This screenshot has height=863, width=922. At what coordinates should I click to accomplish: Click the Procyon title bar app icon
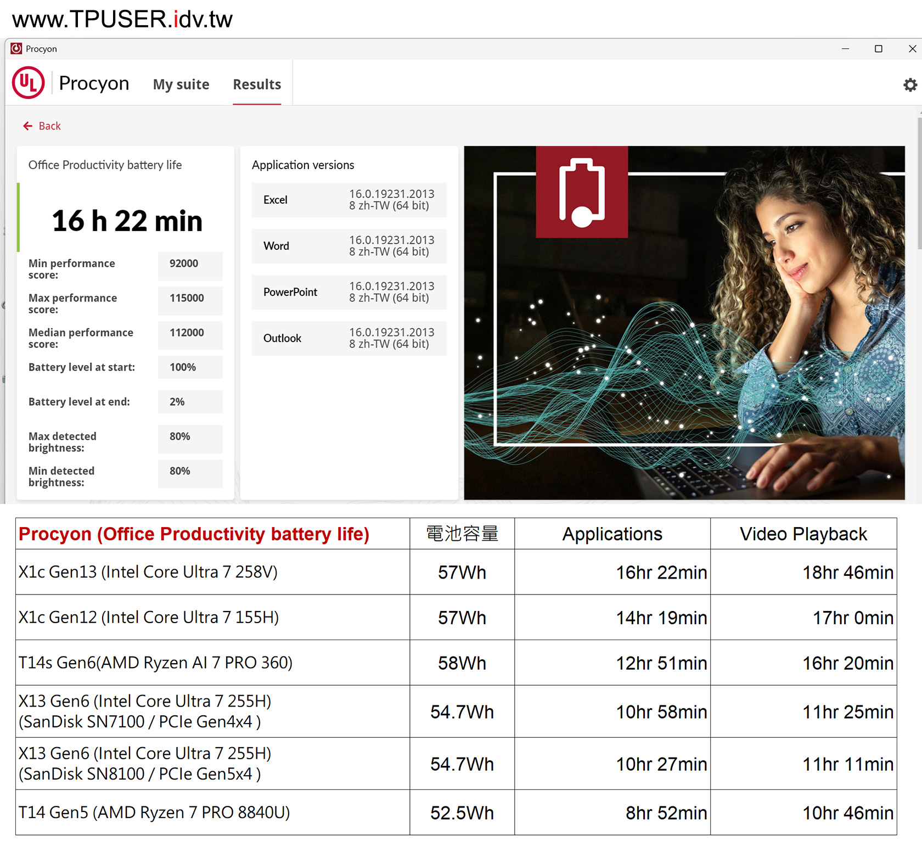[16, 49]
